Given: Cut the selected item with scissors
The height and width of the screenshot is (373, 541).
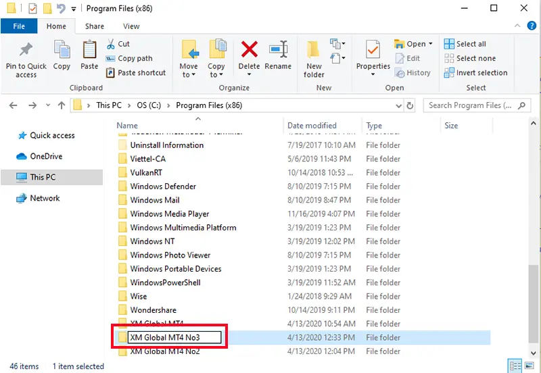Looking at the screenshot, I should click(x=118, y=44).
